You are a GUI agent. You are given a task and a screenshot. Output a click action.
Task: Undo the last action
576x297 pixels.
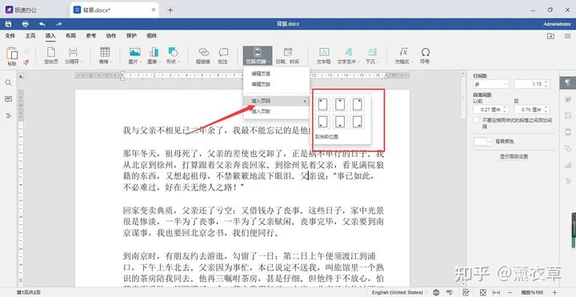42,24
